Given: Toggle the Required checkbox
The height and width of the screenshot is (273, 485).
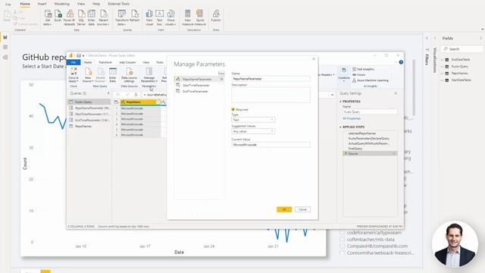Looking at the screenshot, I should coord(233,109).
